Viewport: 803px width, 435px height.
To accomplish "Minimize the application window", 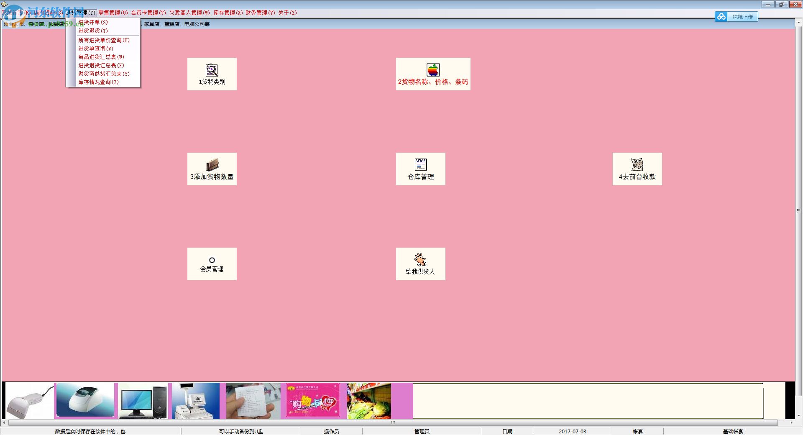I will (x=768, y=5).
